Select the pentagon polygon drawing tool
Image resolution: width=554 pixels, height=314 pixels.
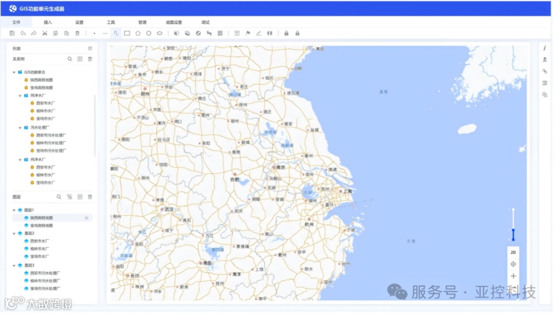click(138, 33)
